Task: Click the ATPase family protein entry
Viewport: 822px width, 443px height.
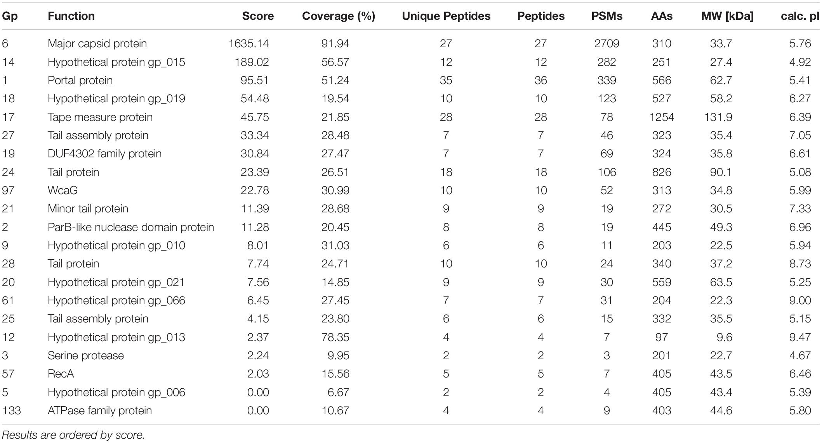Action: tap(100, 410)
